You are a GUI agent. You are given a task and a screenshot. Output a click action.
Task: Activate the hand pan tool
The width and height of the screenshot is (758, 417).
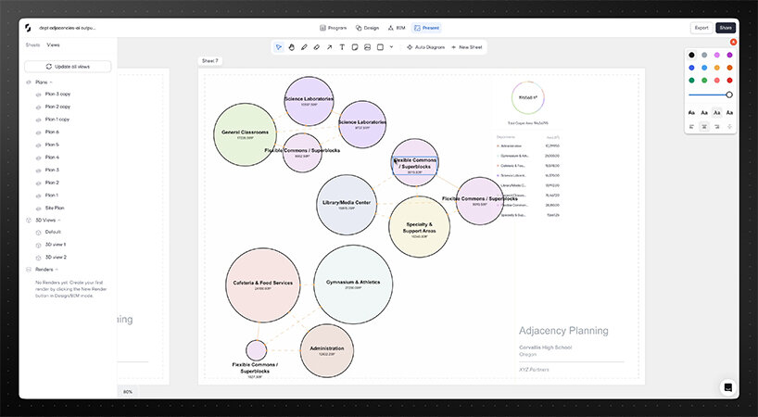(x=291, y=46)
